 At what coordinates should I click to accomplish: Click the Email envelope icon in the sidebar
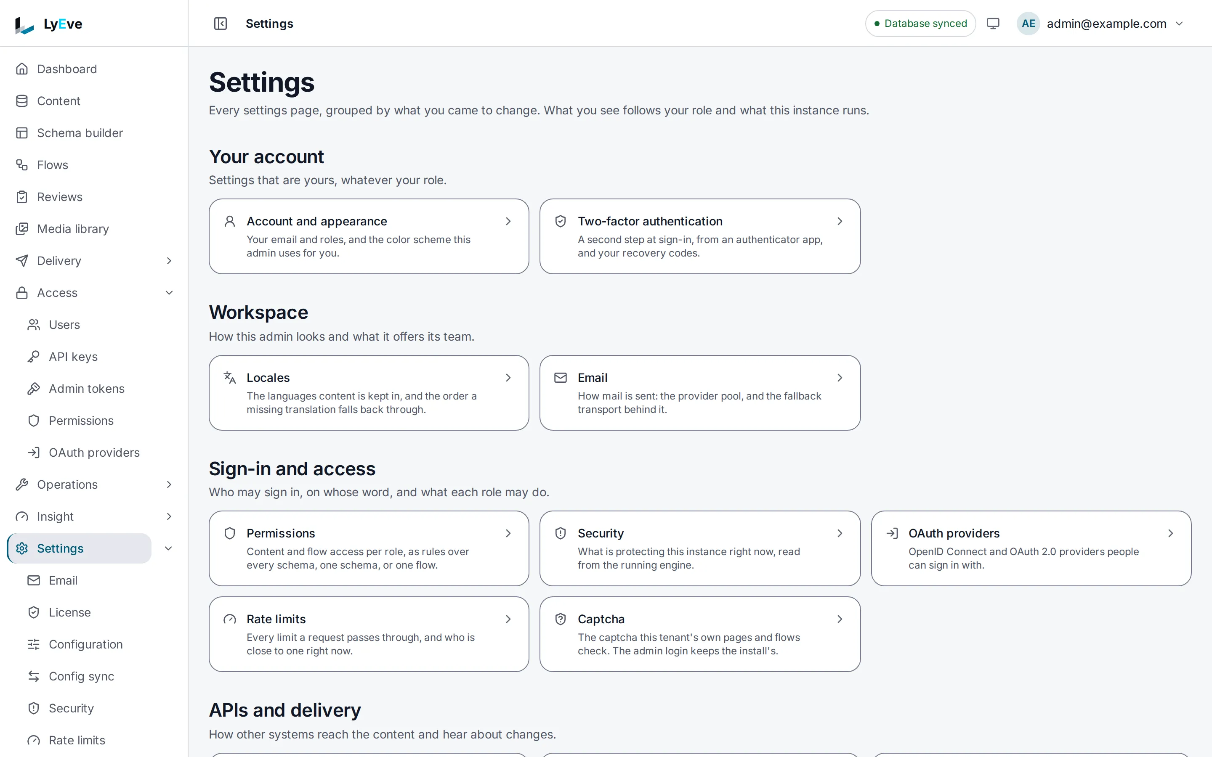(34, 580)
